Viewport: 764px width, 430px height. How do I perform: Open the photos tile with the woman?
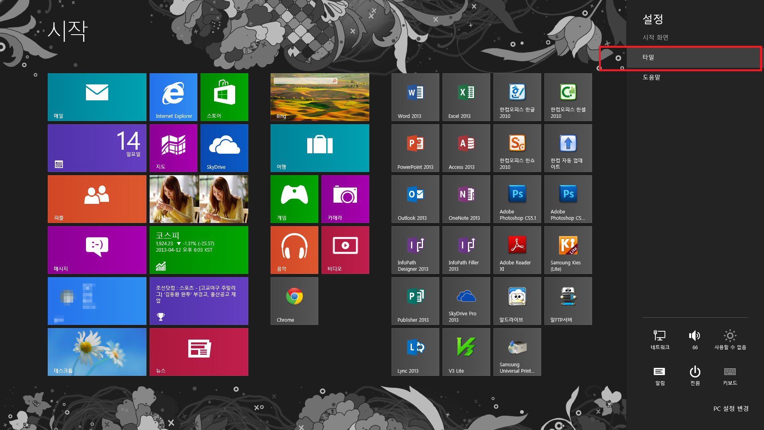click(x=199, y=199)
